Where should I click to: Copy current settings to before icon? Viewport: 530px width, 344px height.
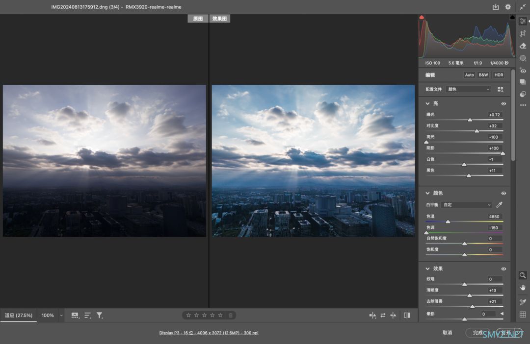tap(393, 315)
